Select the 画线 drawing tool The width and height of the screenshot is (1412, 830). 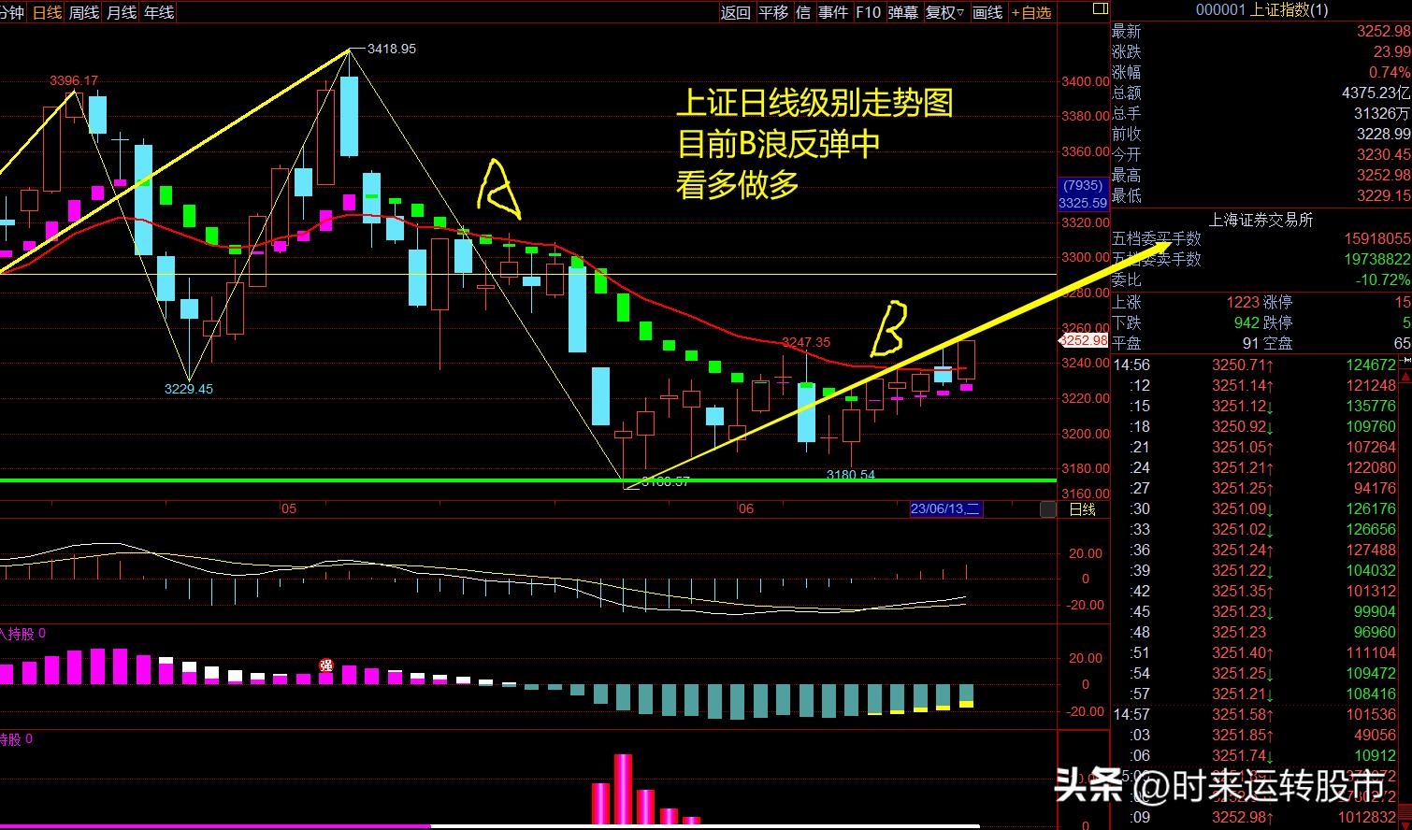pos(987,13)
